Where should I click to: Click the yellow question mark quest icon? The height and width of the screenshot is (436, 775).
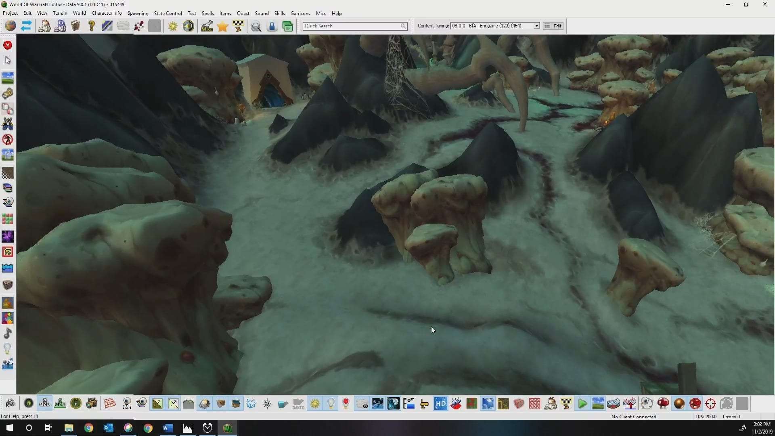point(92,26)
